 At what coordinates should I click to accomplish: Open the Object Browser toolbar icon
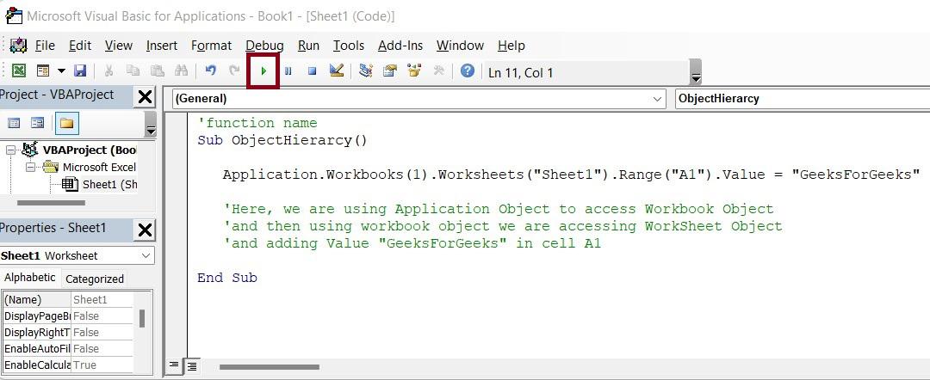[x=414, y=71]
